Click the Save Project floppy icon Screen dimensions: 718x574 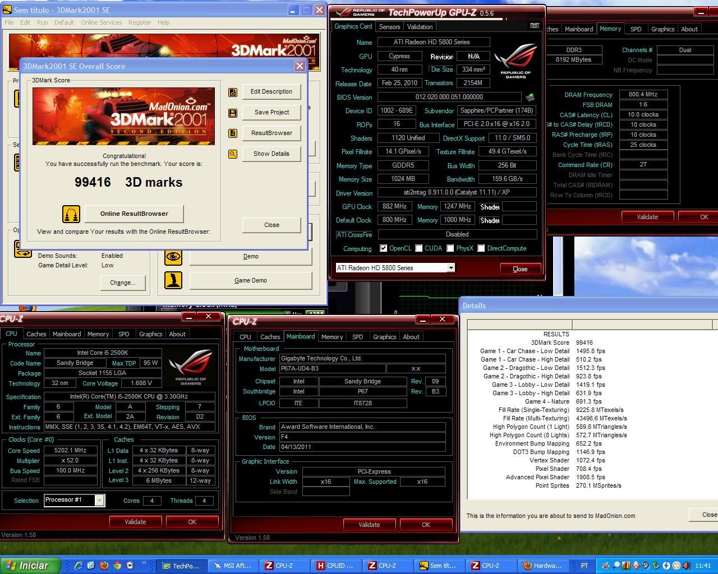(233, 113)
